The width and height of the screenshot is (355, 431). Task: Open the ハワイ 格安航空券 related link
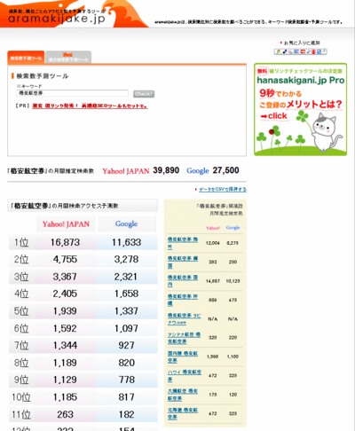(x=185, y=376)
